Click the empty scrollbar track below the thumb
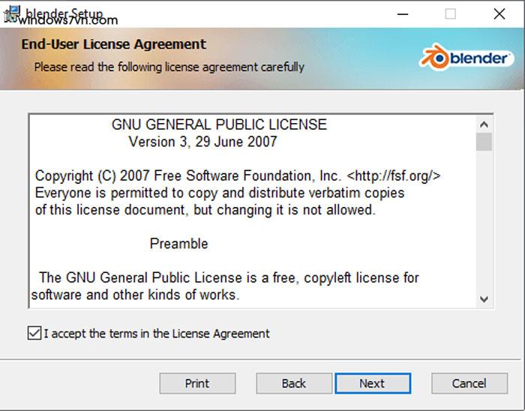Image resolution: width=525 pixels, height=411 pixels. coord(484,225)
